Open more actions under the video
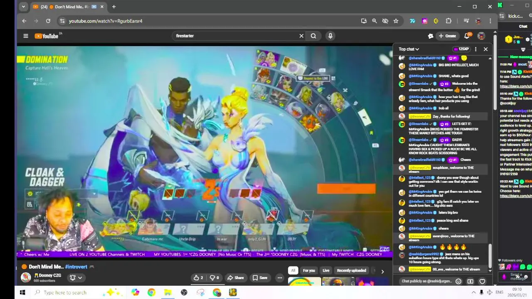This screenshot has width=532, height=299. (280, 278)
